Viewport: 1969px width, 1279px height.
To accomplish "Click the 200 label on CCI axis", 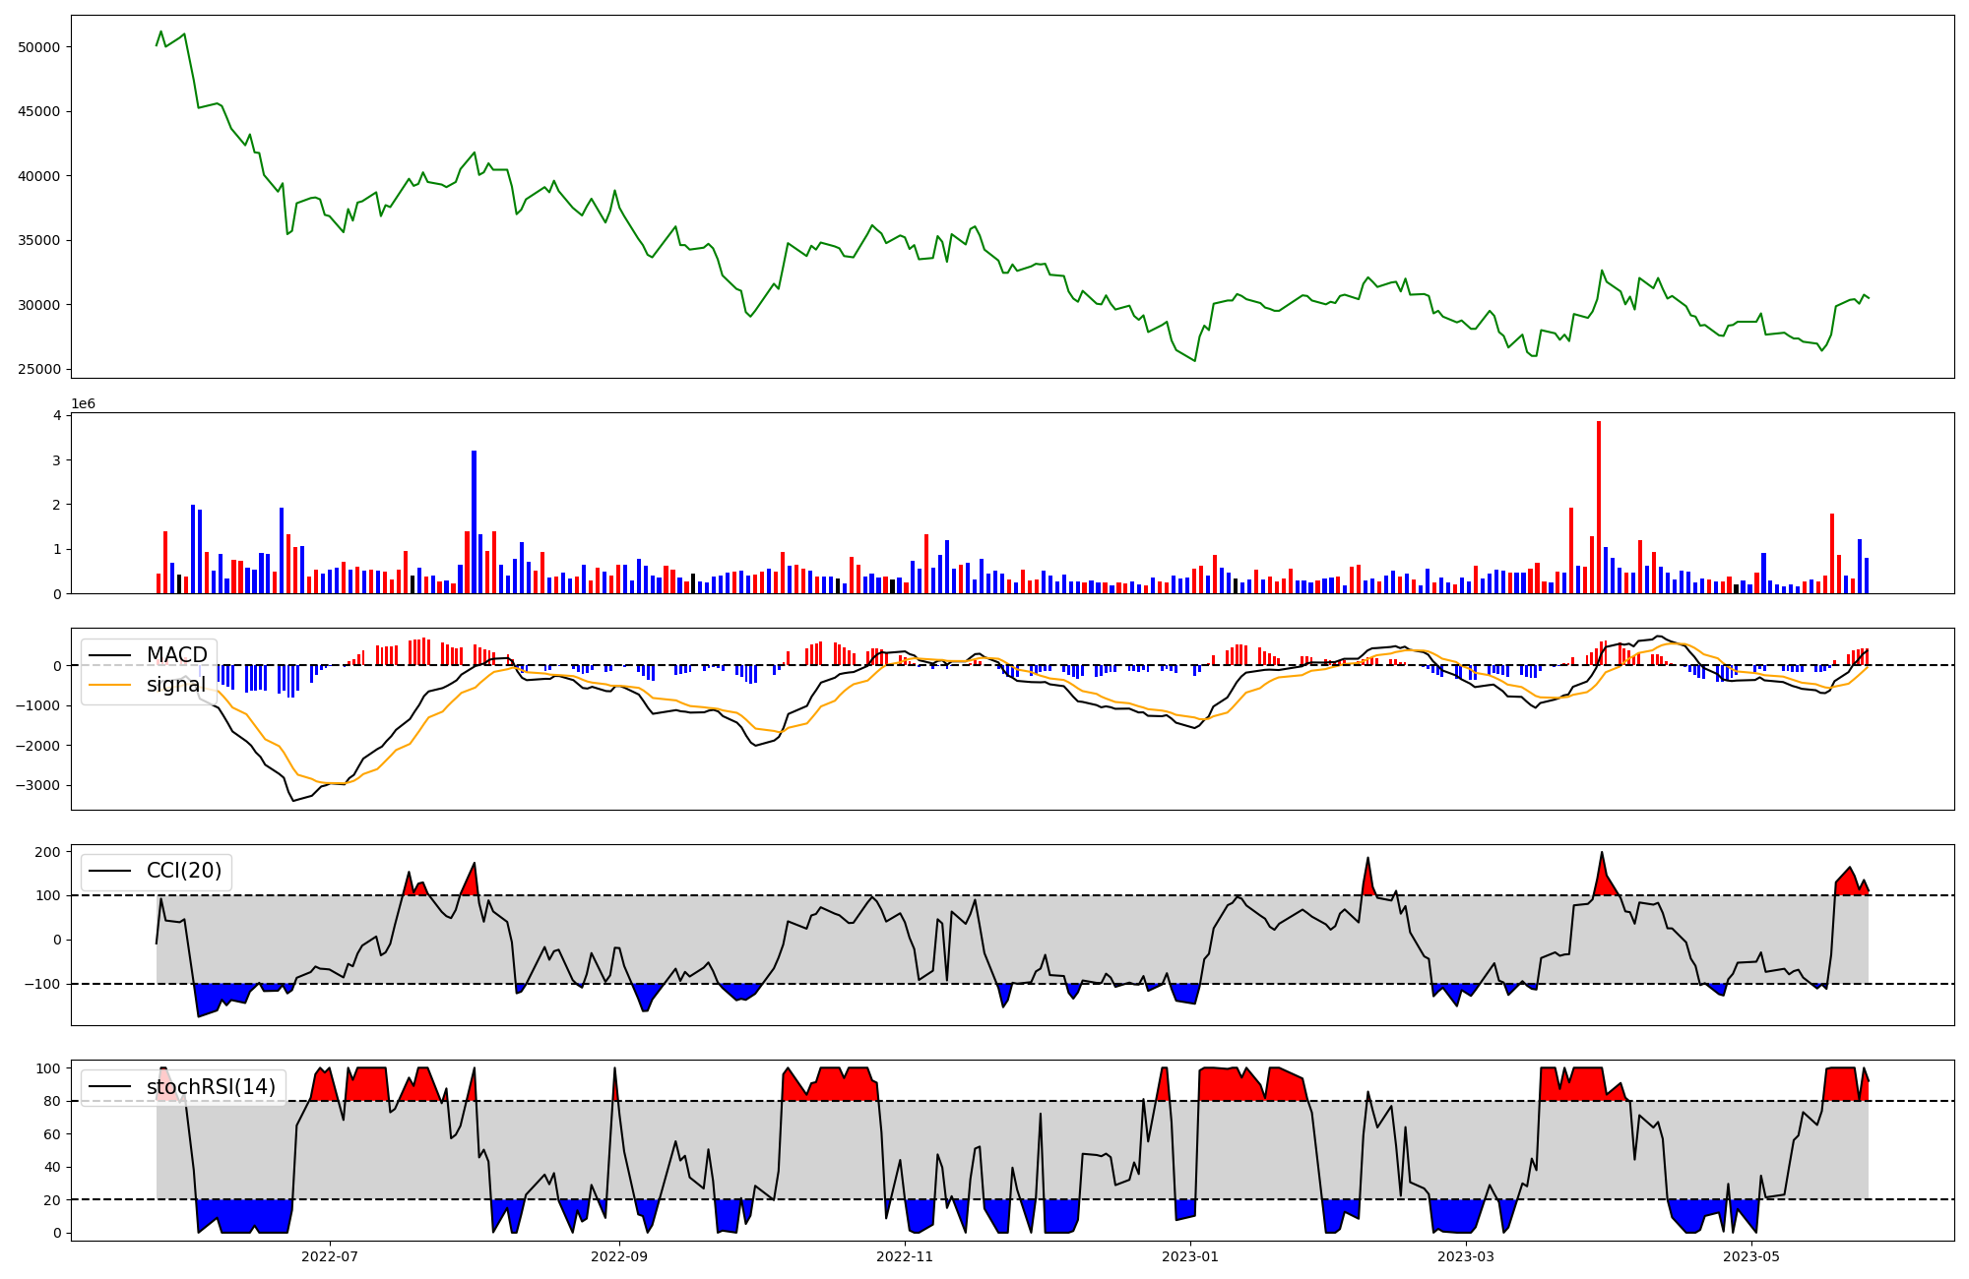I will pos(48,852).
